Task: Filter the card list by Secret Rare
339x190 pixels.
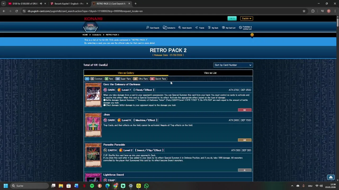Action: pos(158,79)
